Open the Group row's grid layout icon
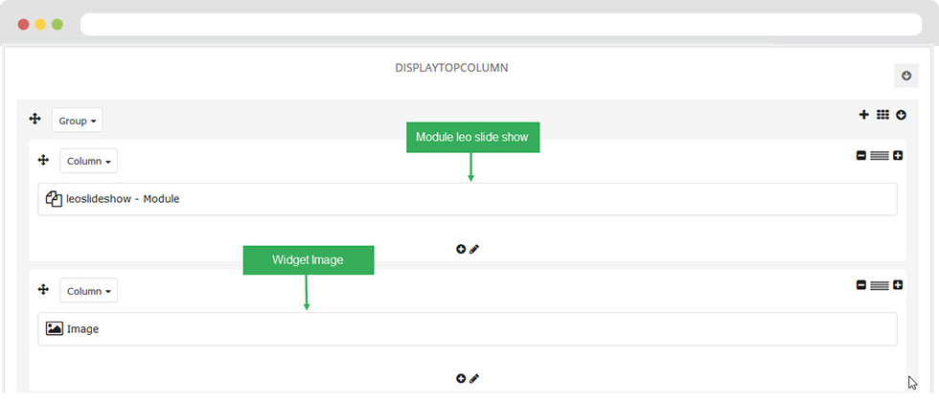 pos(882,115)
